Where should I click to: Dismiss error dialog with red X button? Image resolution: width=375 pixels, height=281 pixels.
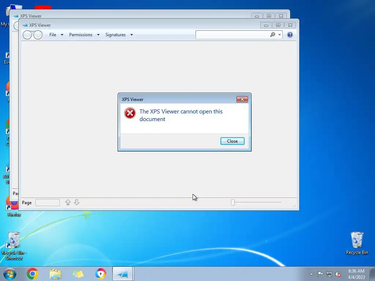pos(242,99)
